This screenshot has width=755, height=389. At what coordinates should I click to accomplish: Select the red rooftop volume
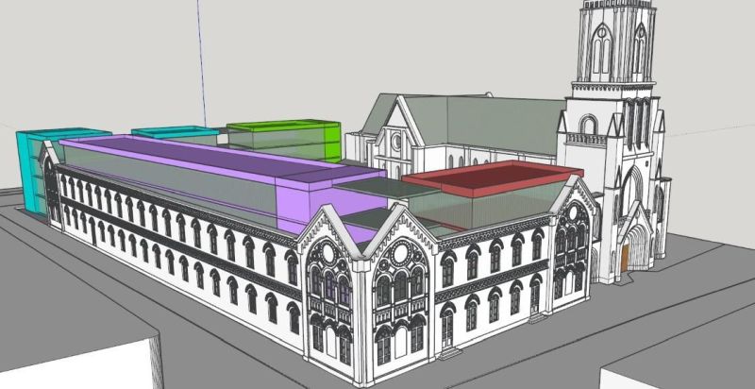(491, 177)
